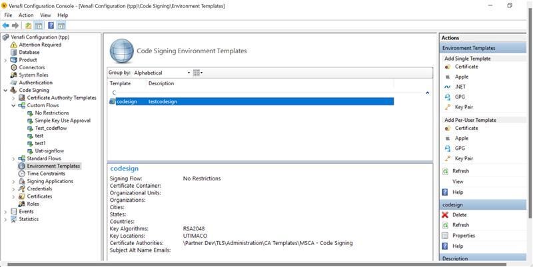Collapse the C group chevron
Image resolution: width=533 pixels, height=267 pixels.
[427, 93]
